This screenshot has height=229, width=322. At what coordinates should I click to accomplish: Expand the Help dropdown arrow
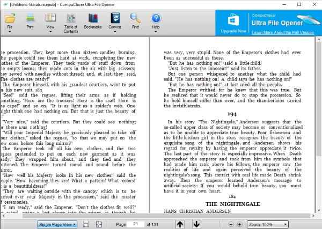[x=156, y=32]
